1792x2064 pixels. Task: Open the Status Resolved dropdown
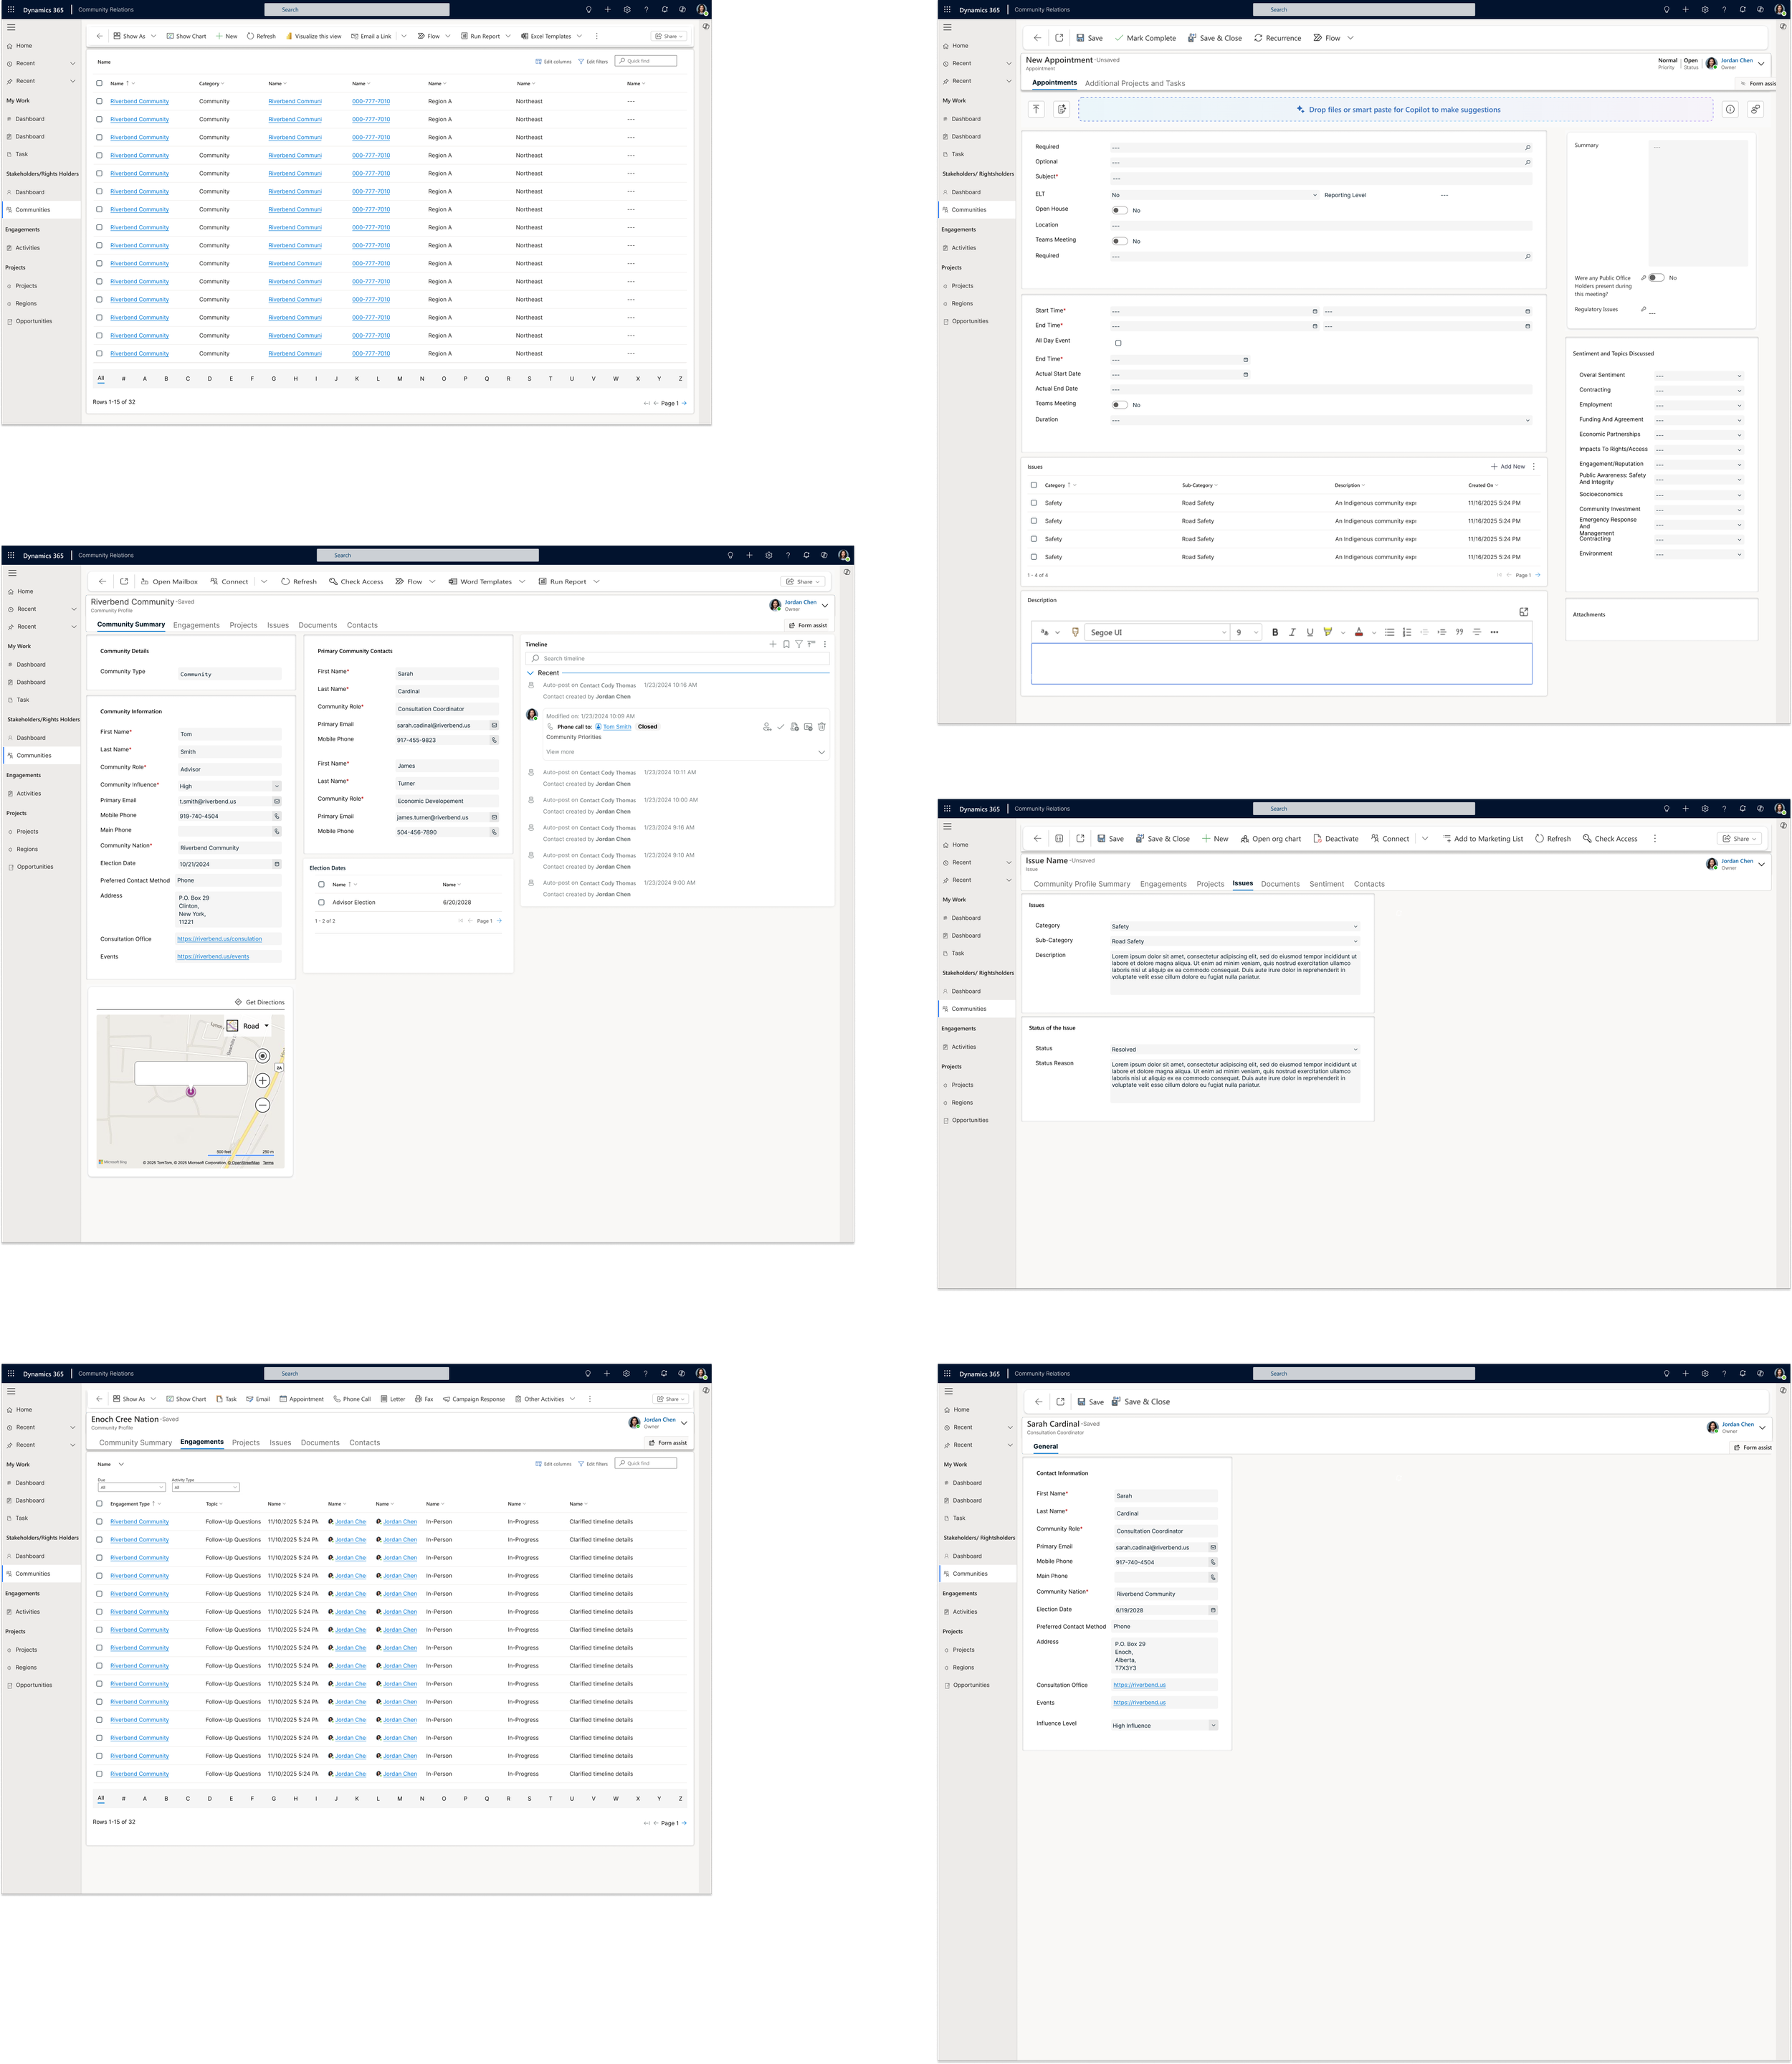click(1235, 1049)
